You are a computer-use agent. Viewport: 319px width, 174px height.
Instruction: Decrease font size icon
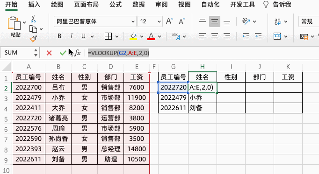(x=182, y=21)
